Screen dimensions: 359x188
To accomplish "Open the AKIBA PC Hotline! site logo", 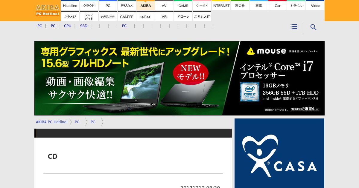I will coord(48,10).
